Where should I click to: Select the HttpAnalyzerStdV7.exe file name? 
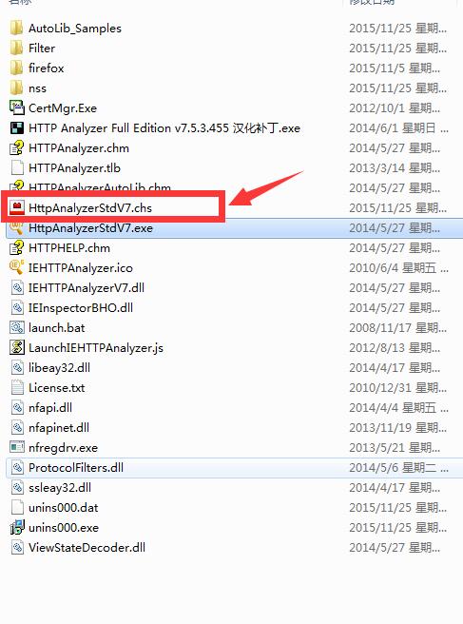point(90,228)
